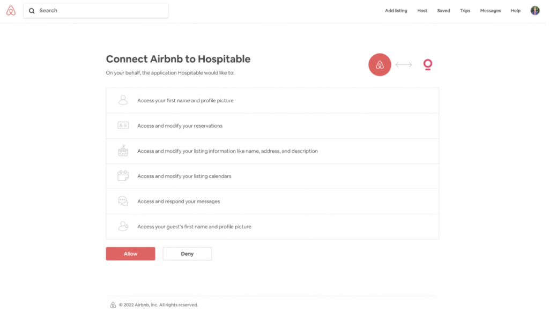Click the messages speech-bubble icon
The height and width of the screenshot is (312, 549).
tap(123, 201)
